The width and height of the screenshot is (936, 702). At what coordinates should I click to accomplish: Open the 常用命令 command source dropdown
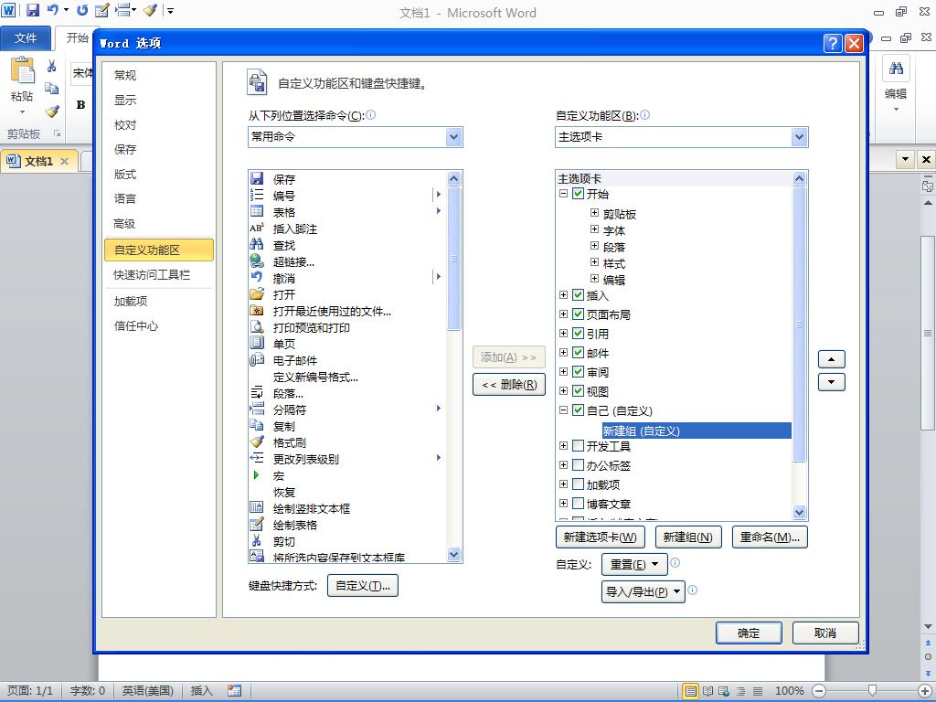453,137
